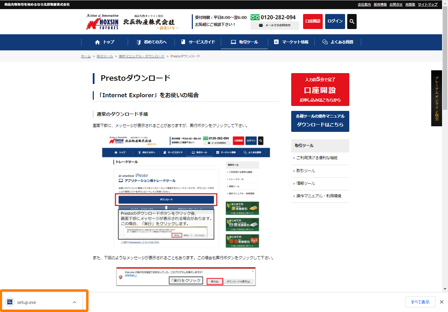Click the setup.exe file icon in download bar
The height and width of the screenshot is (312, 448).
pos(10,302)
